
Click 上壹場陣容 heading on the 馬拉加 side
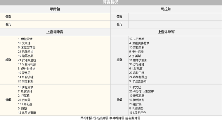pyautogui.click(x=166, y=32)
